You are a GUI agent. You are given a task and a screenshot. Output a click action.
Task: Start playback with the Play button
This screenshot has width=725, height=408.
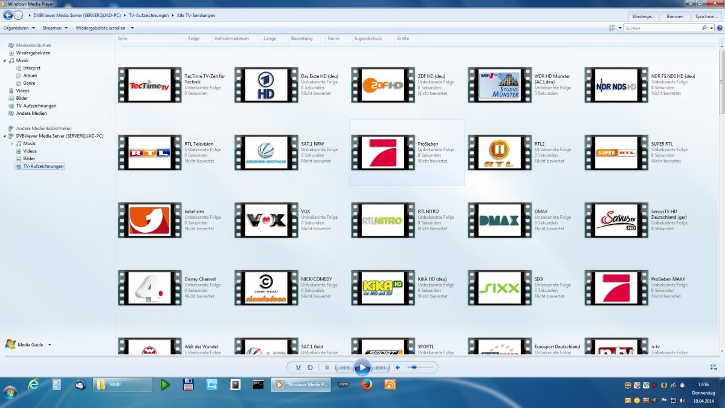362,367
